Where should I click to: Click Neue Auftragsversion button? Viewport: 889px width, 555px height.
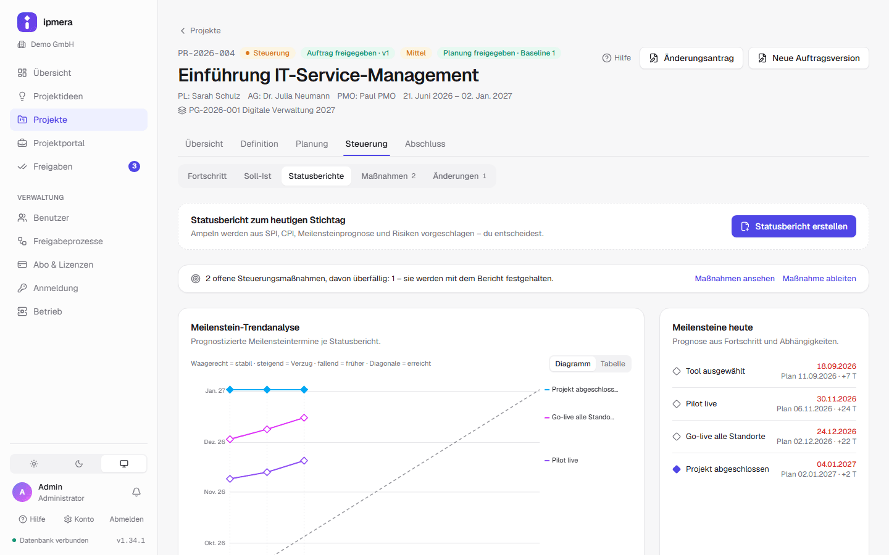(809, 58)
